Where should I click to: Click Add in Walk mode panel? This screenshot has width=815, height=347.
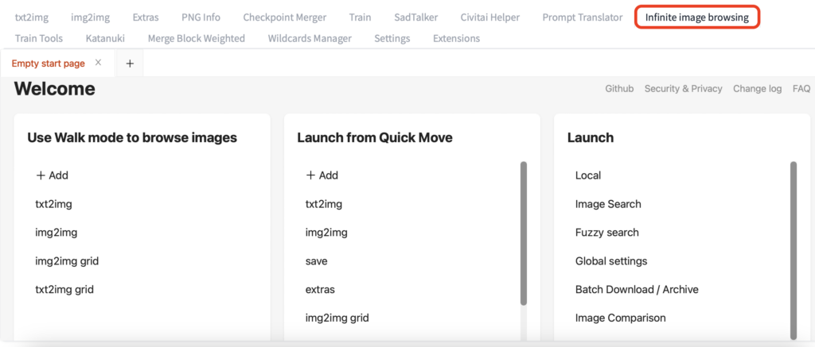pyautogui.click(x=53, y=175)
